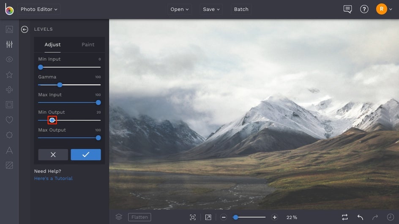Open the Effects star icon
Image resolution: width=399 pixels, height=224 pixels.
[9, 74]
